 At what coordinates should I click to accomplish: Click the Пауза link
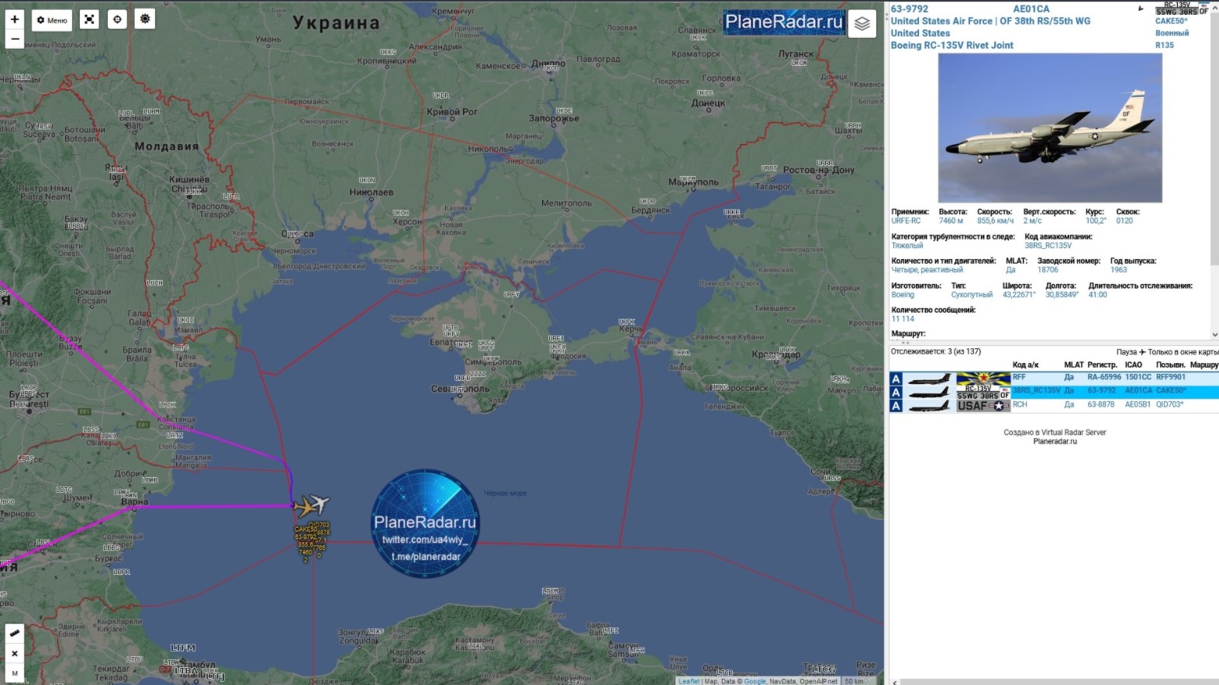(x=1127, y=352)
